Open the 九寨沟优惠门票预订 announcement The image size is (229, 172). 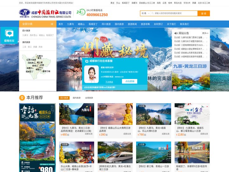[x=189, y=38]
